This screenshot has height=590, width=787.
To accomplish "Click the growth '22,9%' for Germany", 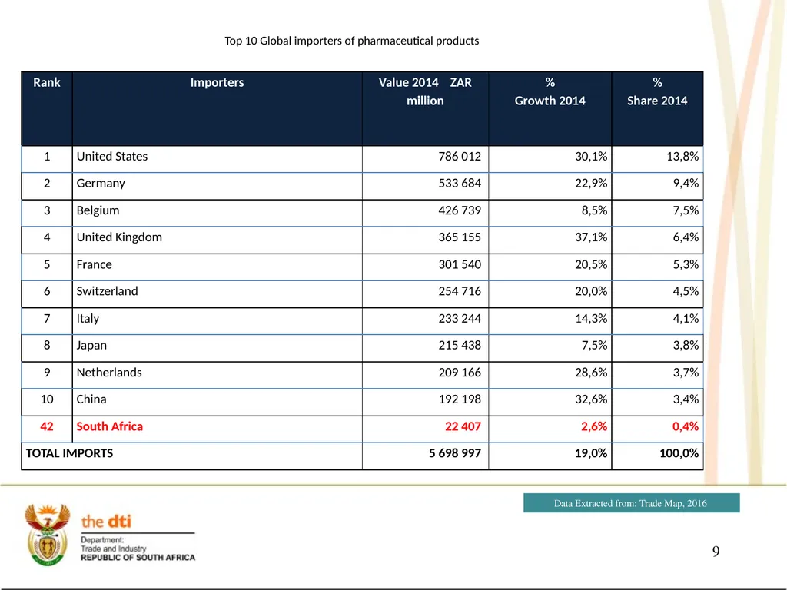I will (591, 184).
